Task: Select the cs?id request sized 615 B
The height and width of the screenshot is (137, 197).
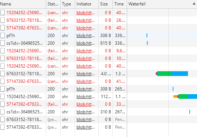Action: tap(25, 43)
